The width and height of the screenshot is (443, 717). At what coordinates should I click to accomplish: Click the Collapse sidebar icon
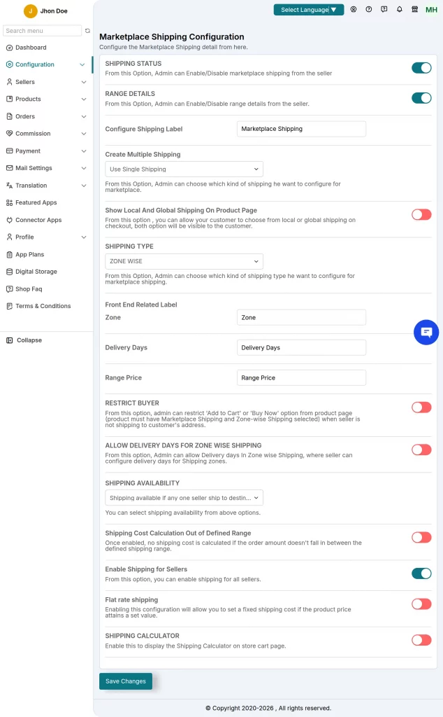(x=9, y=340)
